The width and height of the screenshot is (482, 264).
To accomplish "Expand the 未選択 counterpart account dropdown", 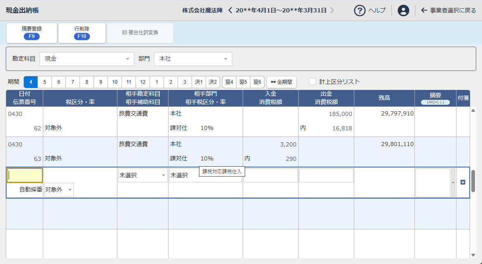I will 163,175.
